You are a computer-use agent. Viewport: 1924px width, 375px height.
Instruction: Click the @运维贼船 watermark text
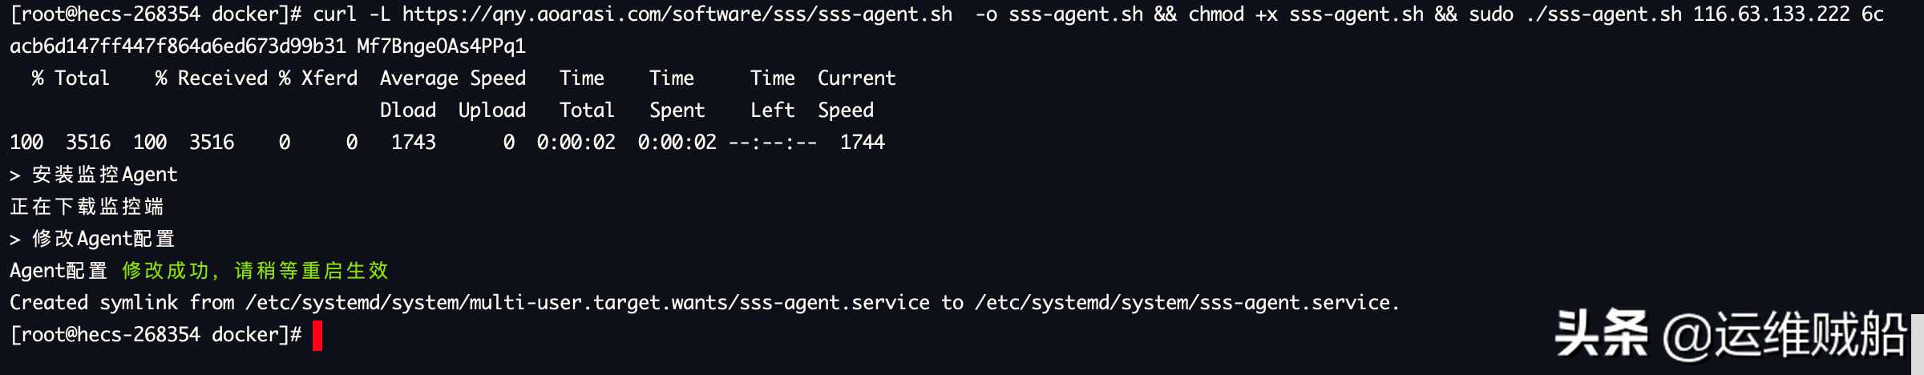pos(1784,335)
